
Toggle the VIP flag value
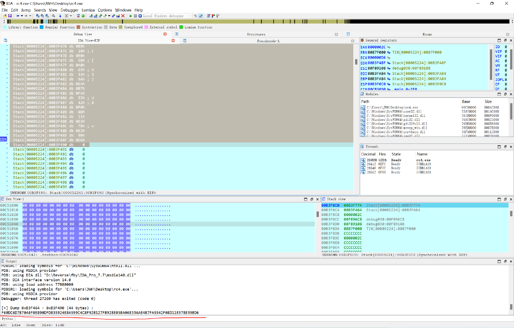506,52
